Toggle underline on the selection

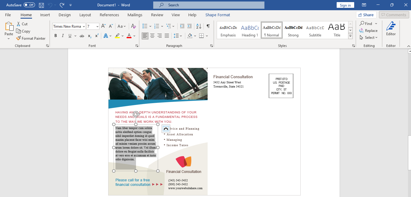click(70, 35)
